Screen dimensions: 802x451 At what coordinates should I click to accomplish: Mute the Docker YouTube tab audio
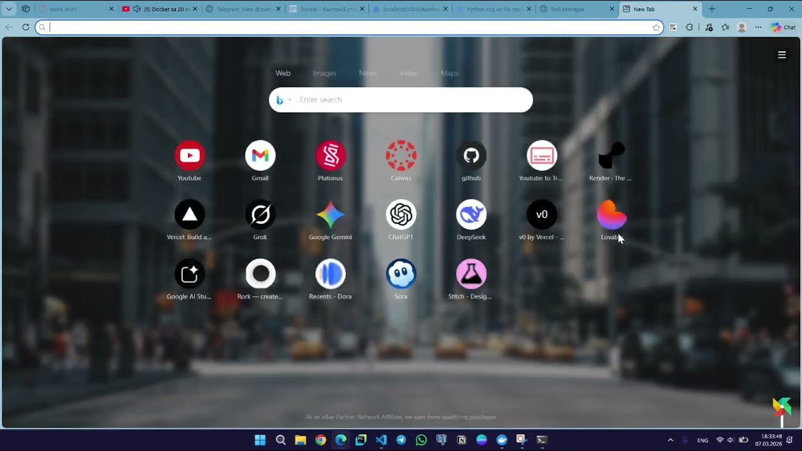pos(137,9)
